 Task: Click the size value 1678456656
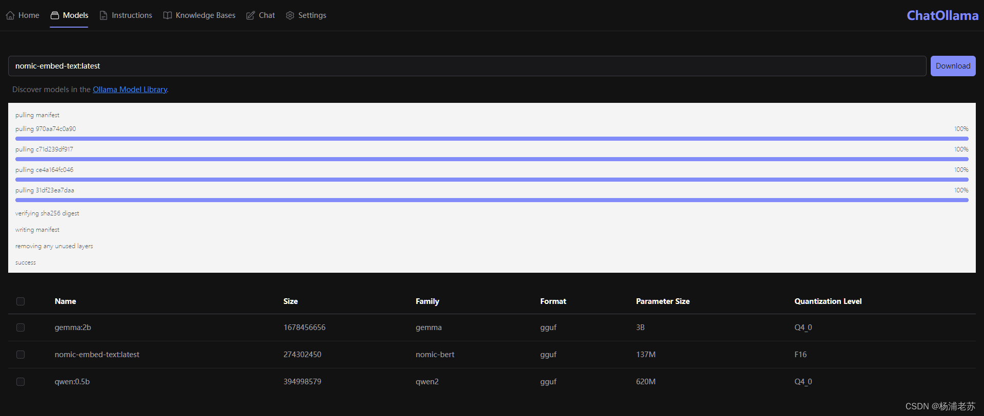tap(304, 327)
